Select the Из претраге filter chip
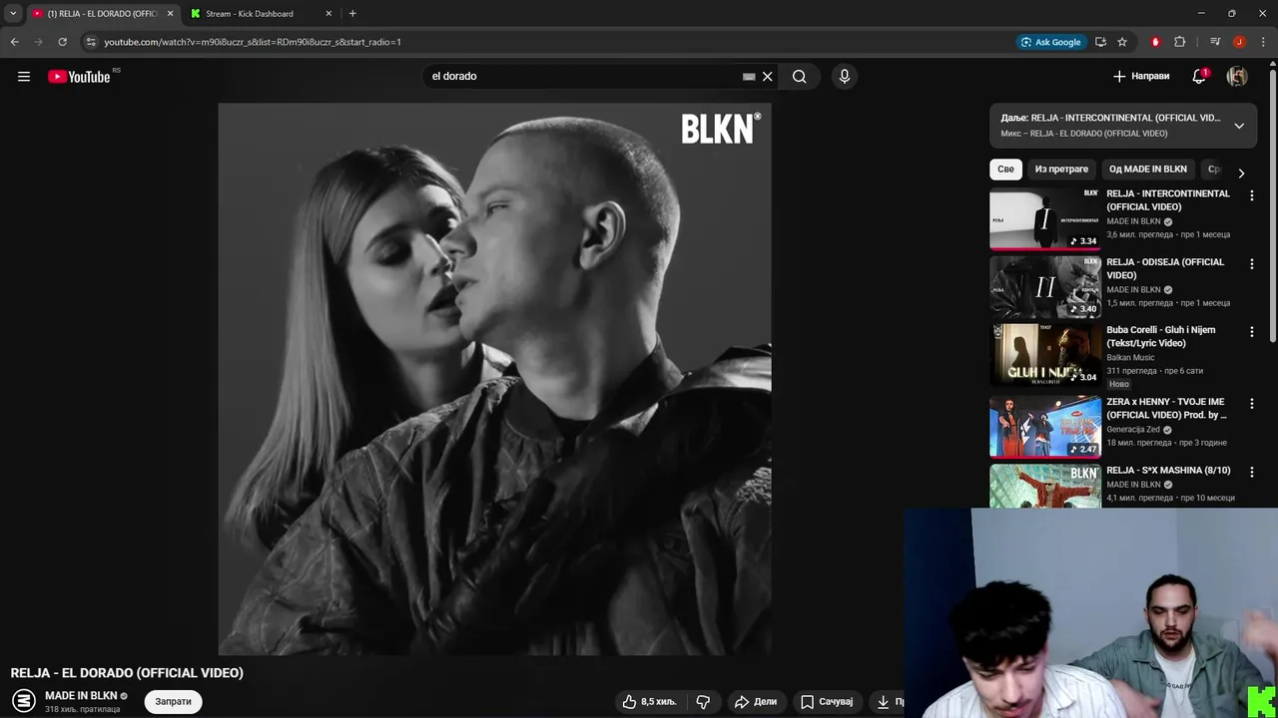This screenshot has height=718, width=1278. click(1061, 170)
